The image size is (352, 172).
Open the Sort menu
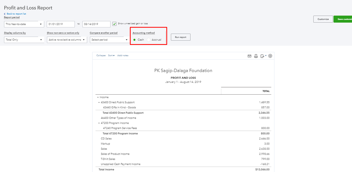click(x=111, y=55)
